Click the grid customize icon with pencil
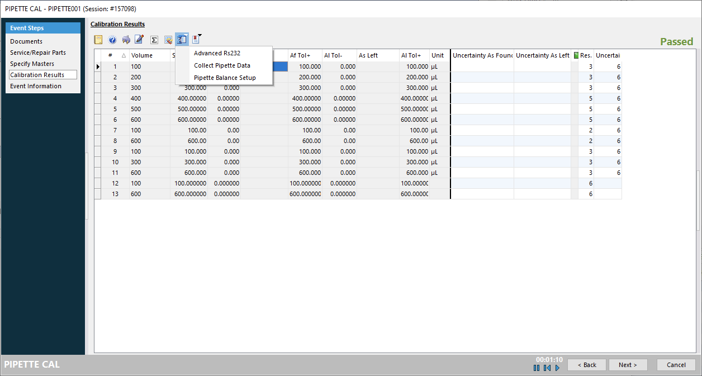Image resolution: width=702 pixels, height=376 pixels. (168, 40)
